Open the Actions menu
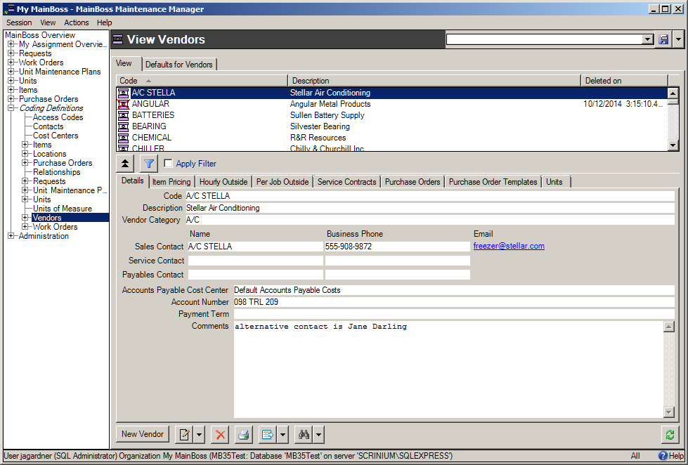688x465 pixels. [77, 22]
